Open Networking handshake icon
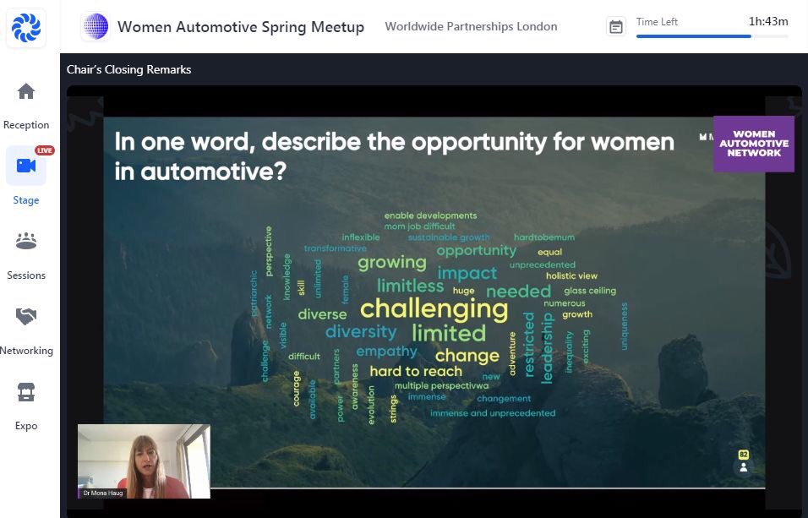808x518 pixels. tap(26, 317)
